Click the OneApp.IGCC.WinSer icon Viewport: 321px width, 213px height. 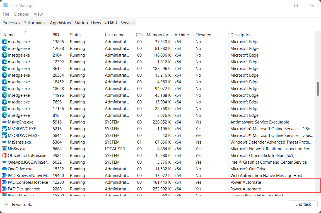point(4,162)
